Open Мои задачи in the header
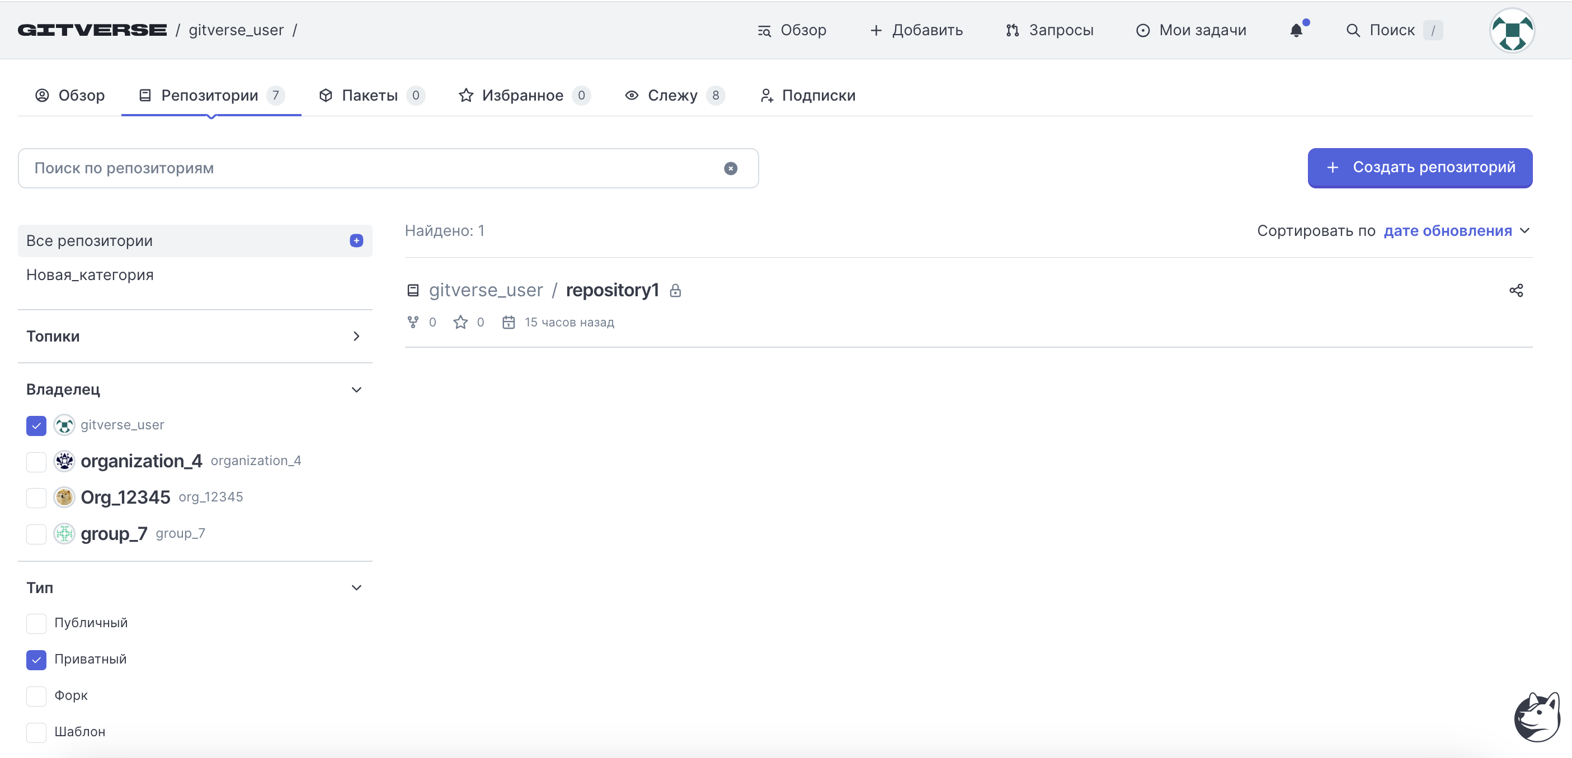 pyautogui.click(x=1191, y=30)
